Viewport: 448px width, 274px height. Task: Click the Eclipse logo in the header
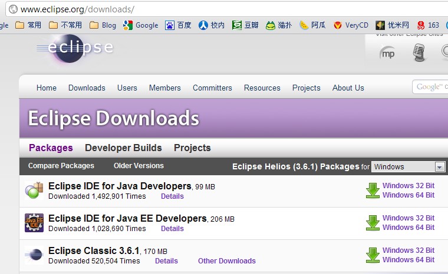click(x=75, y=48)
